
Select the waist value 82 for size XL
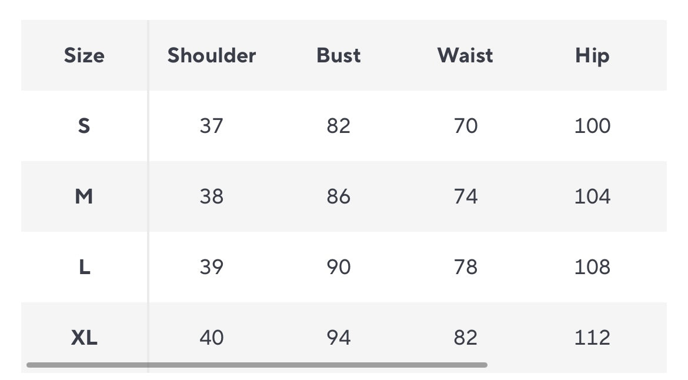tap(466, 338)
